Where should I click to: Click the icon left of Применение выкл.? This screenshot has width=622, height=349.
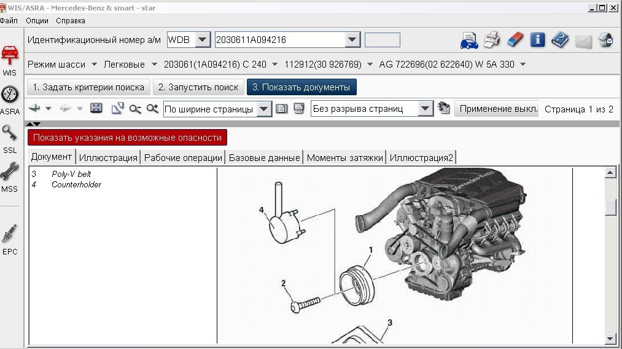443,108
